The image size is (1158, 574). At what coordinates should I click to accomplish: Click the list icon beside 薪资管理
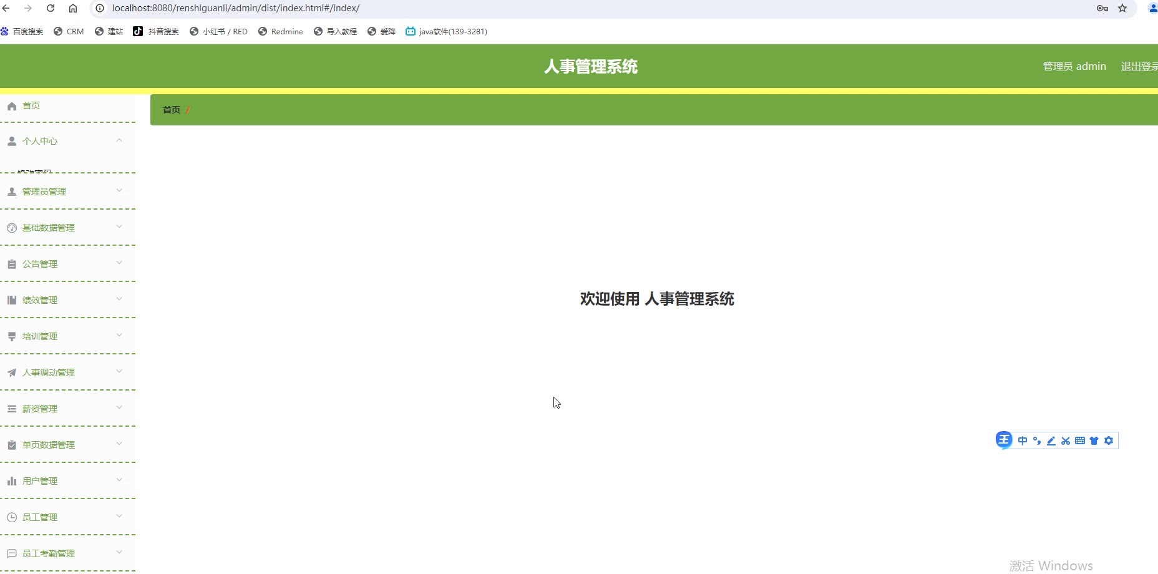12,409
